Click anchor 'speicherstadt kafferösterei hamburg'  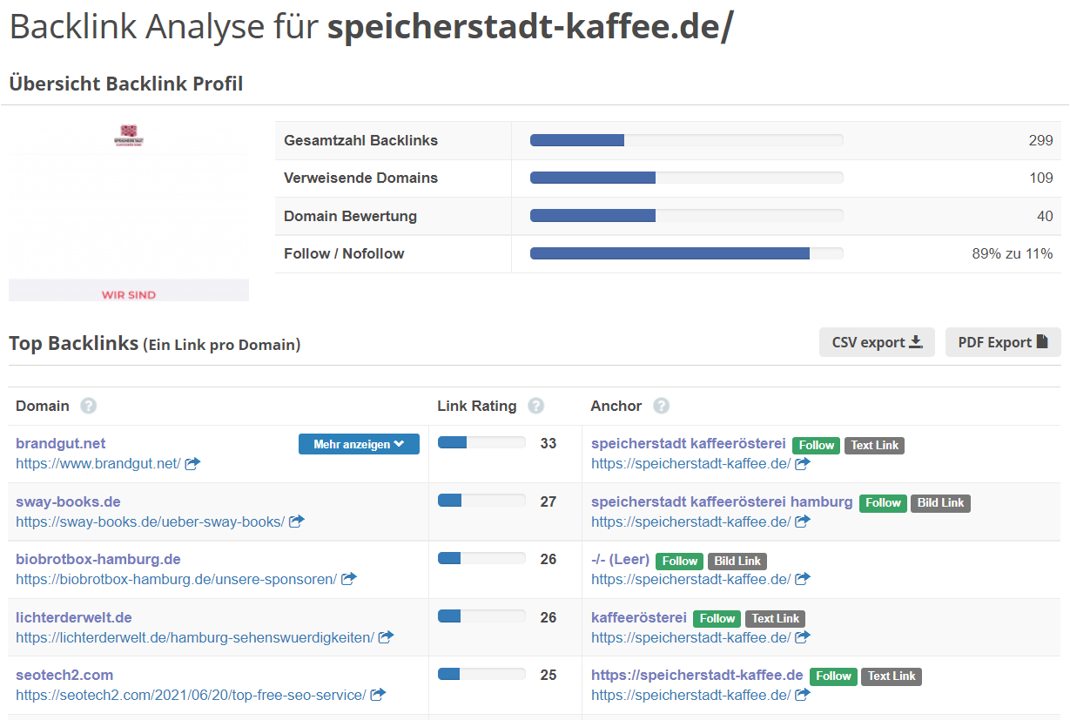point(722,501)
